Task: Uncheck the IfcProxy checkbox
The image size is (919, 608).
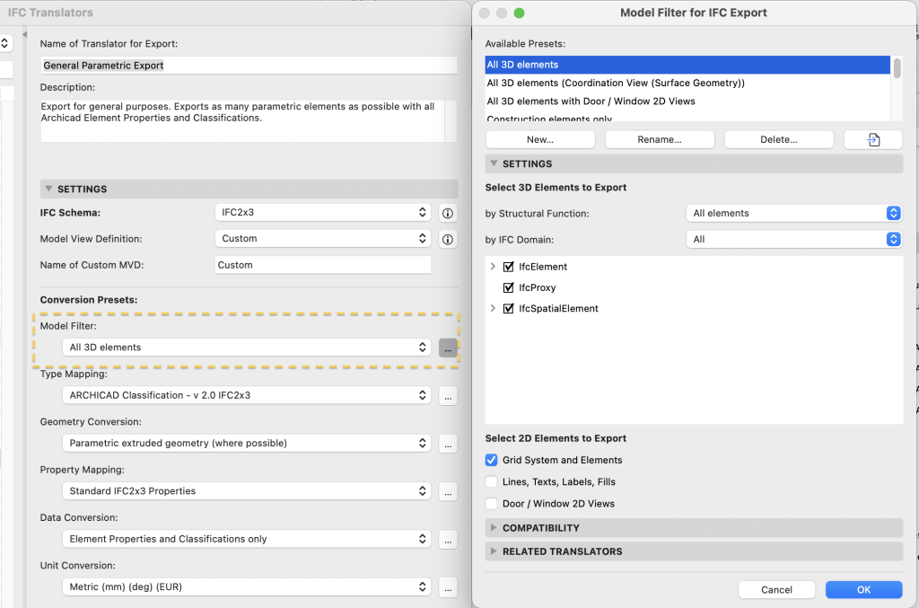Action: pyautogui.click(x=509, y=287)
